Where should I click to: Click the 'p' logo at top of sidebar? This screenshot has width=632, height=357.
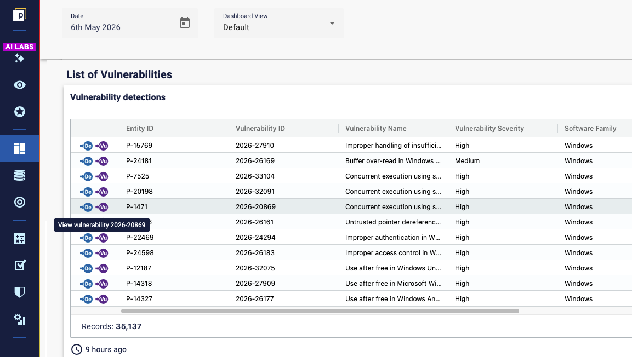19,15
